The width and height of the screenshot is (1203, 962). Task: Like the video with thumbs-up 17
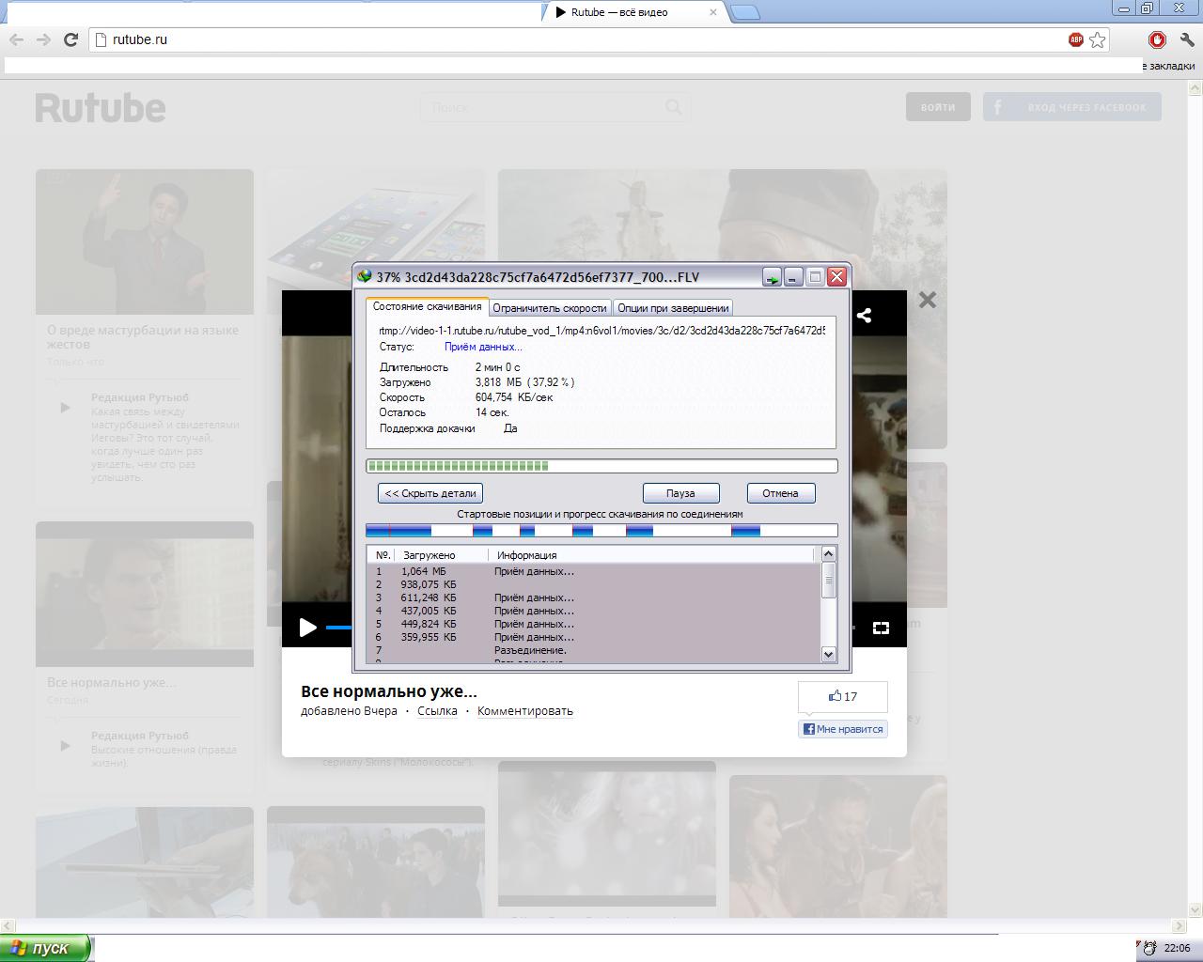(843, 696)
